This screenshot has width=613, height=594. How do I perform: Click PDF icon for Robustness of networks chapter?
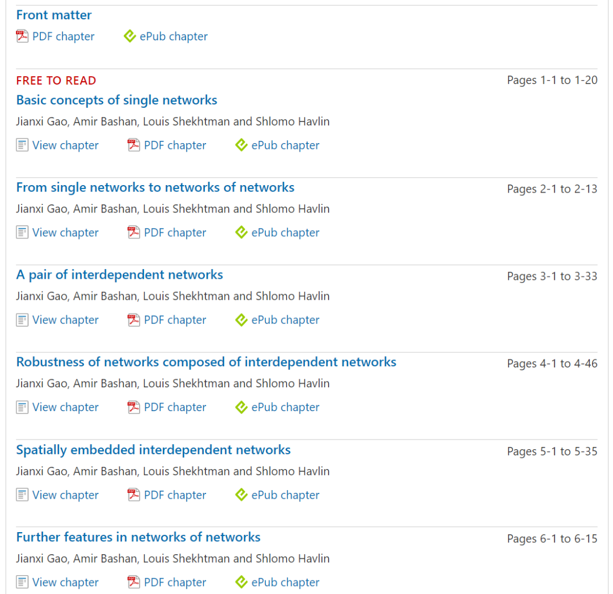[x=134, y=408]
